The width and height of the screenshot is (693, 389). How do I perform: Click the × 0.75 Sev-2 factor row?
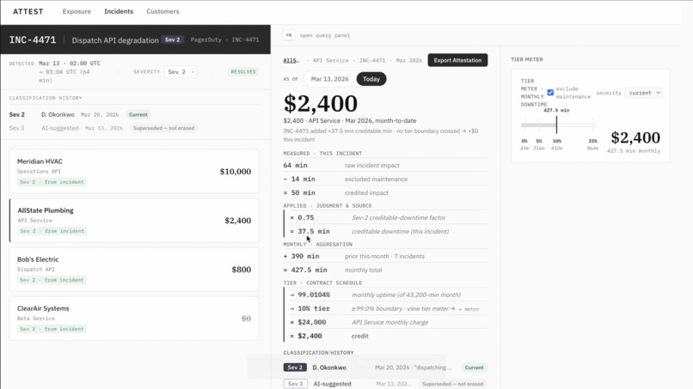(388, 217)
